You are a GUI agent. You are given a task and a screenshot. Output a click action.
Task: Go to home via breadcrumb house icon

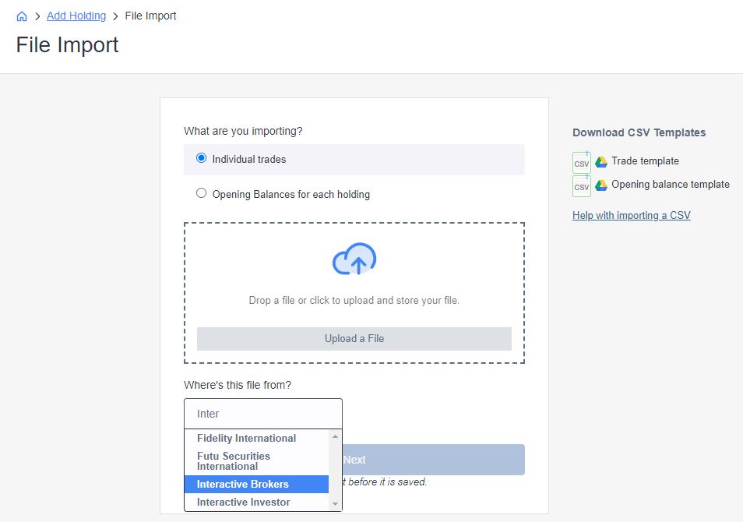[x=22, y=16]
